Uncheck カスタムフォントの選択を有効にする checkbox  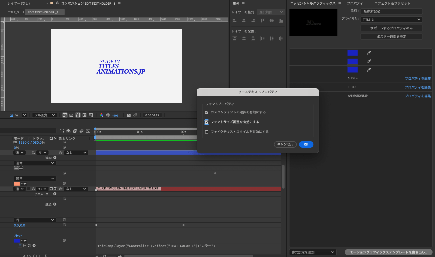pos(207,112)
